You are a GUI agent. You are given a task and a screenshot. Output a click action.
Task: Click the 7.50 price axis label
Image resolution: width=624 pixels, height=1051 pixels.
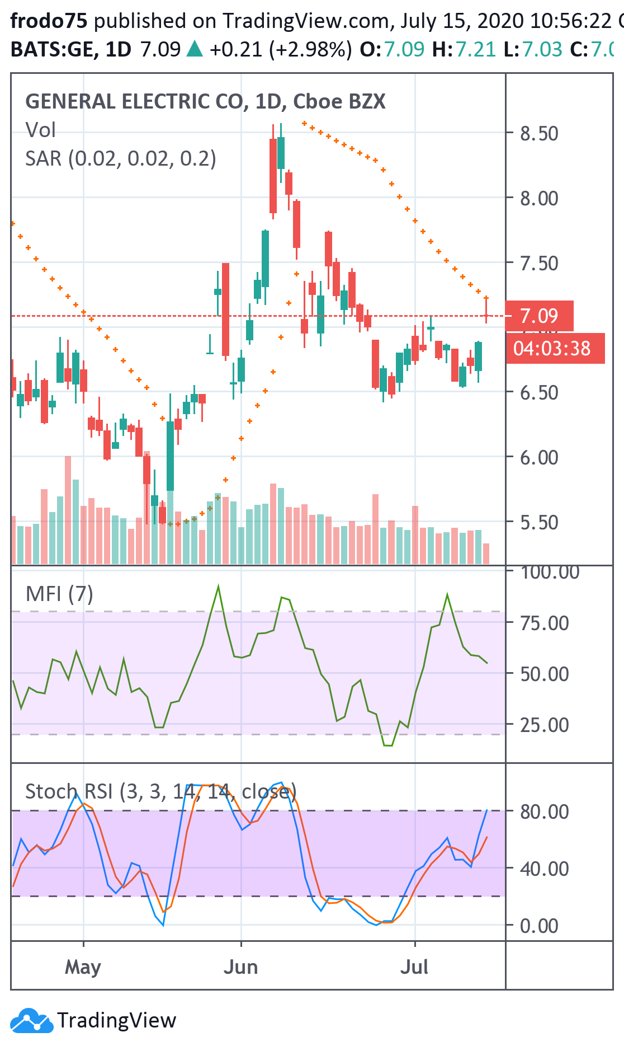coord(539,263)
